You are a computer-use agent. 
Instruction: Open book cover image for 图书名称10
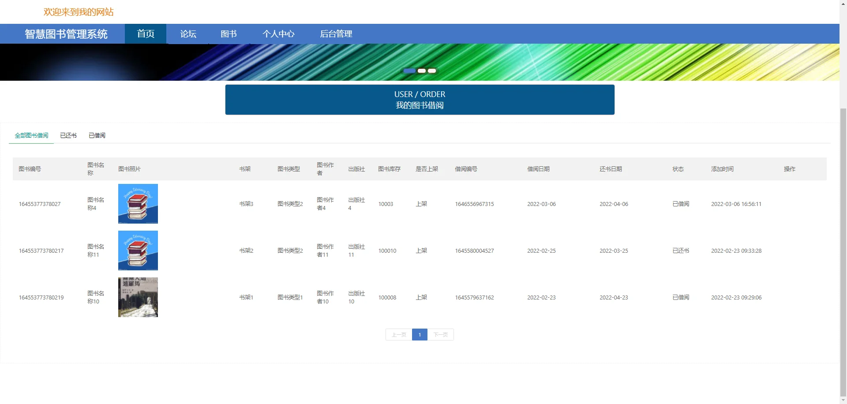pos(138,297)
